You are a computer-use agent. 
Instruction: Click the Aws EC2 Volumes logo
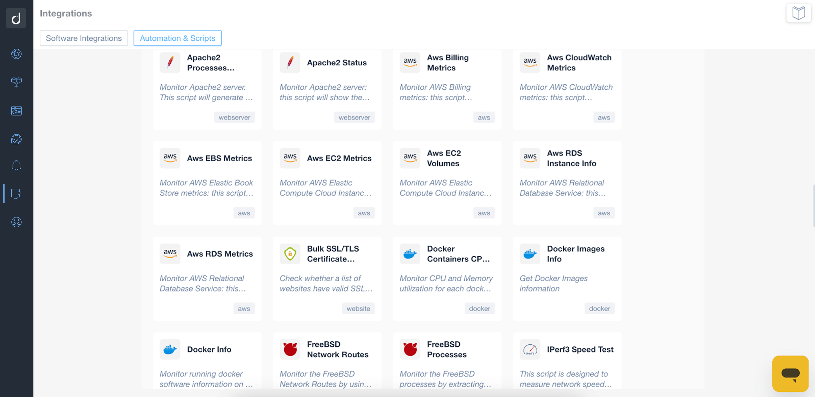tap(410, 158)
